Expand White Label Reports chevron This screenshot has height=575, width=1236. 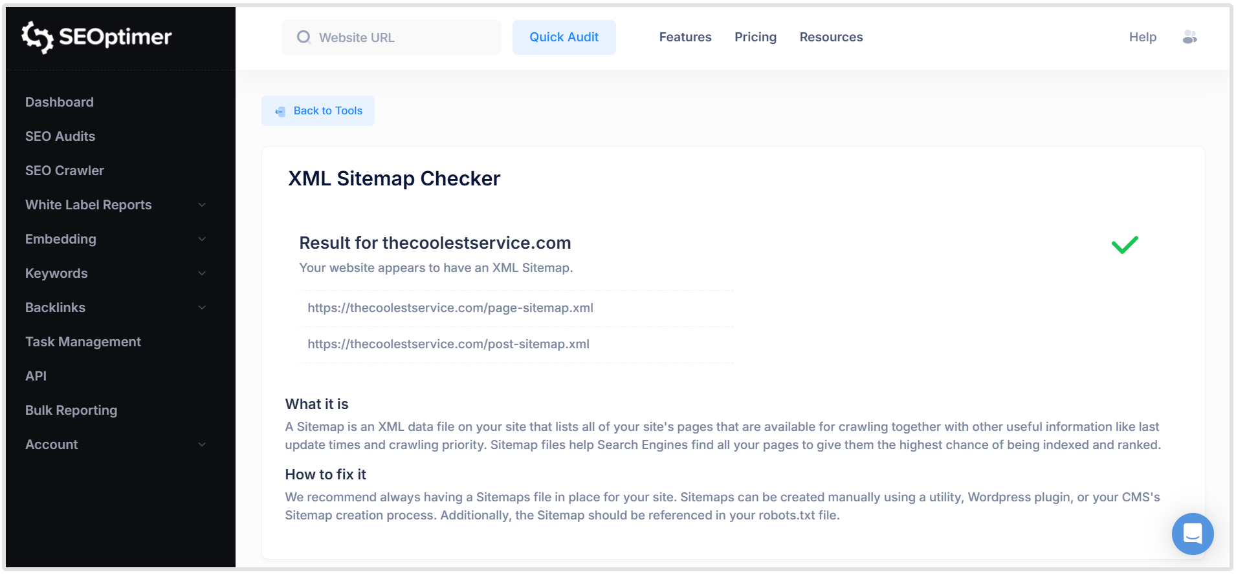[202, 205]
